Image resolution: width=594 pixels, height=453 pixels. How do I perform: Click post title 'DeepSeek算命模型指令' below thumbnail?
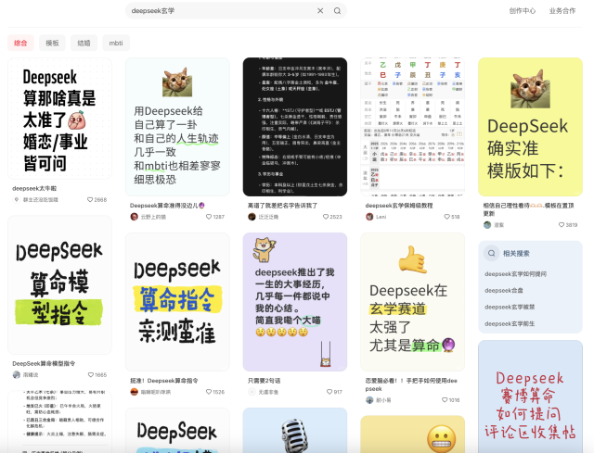44,363
